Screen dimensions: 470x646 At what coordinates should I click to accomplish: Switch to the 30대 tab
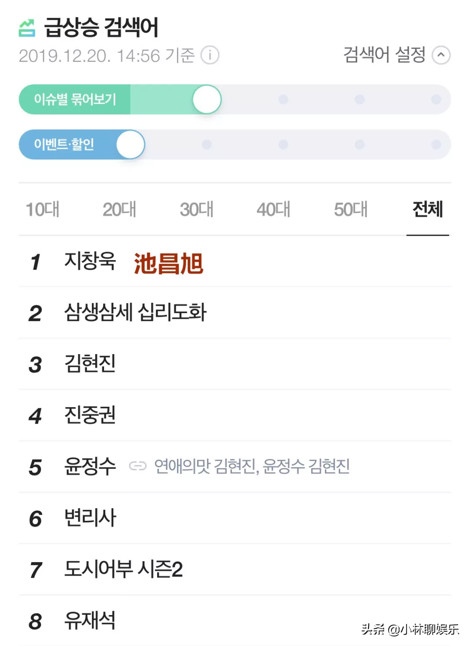pos(197,209)
